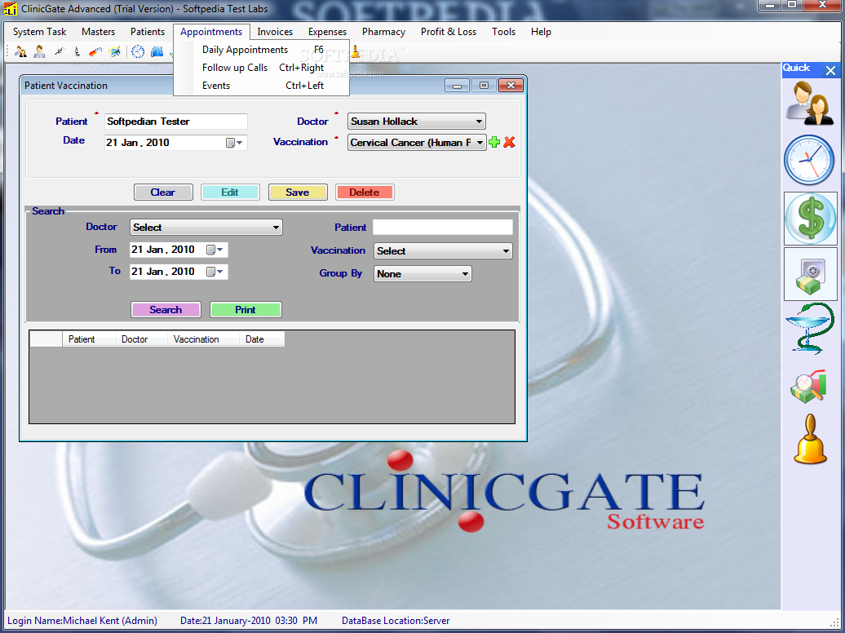Open Patients from the Quick sidebar
The image size is (845, 633).
click(x=810, y=104)
